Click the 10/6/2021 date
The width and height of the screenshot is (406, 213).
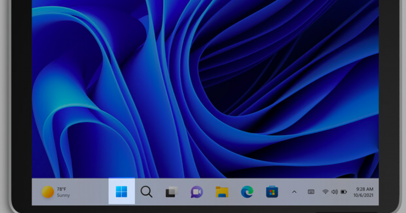tap(363, 195)
